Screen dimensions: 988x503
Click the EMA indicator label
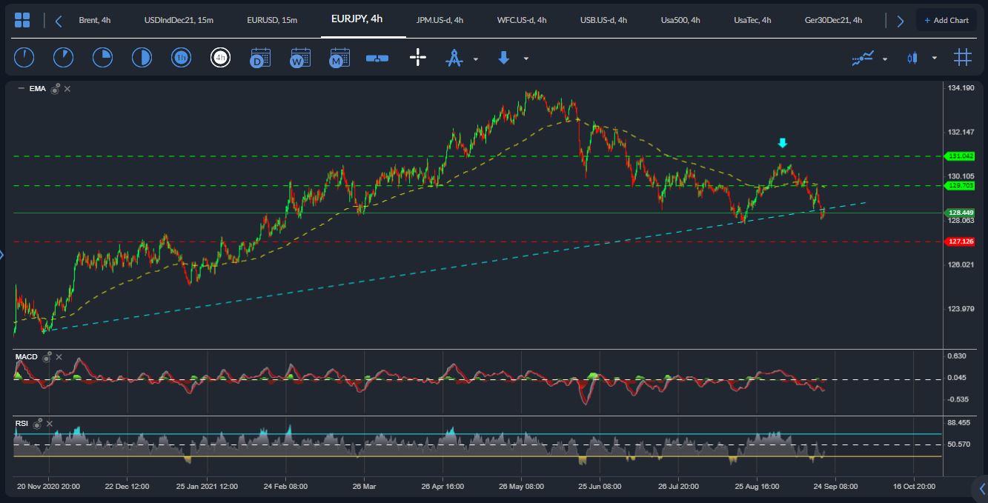[37, 89]
